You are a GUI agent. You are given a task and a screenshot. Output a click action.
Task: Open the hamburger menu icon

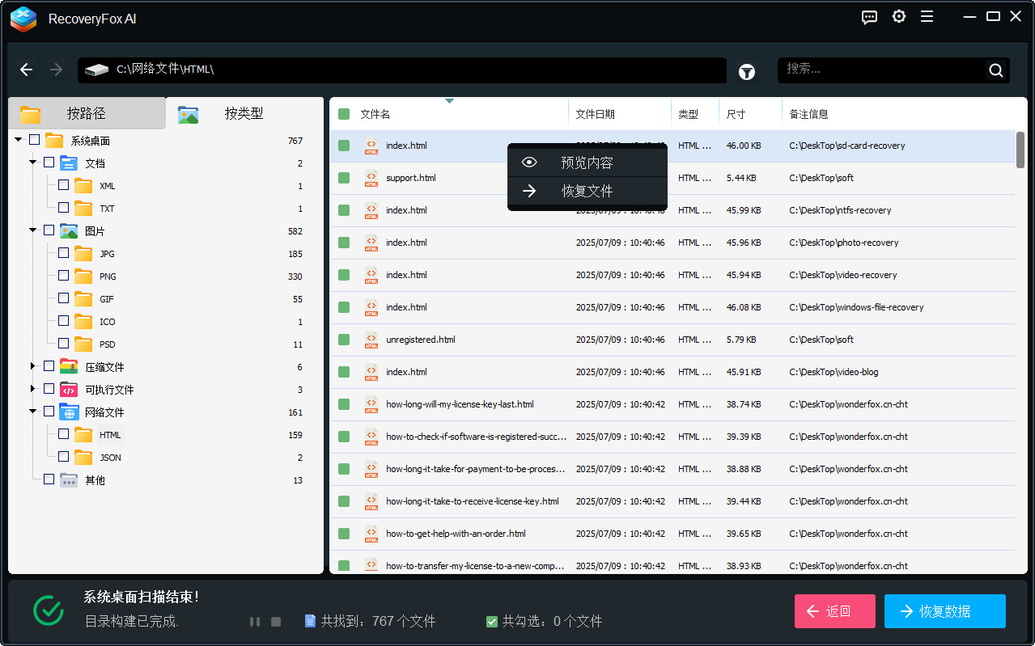927,17
